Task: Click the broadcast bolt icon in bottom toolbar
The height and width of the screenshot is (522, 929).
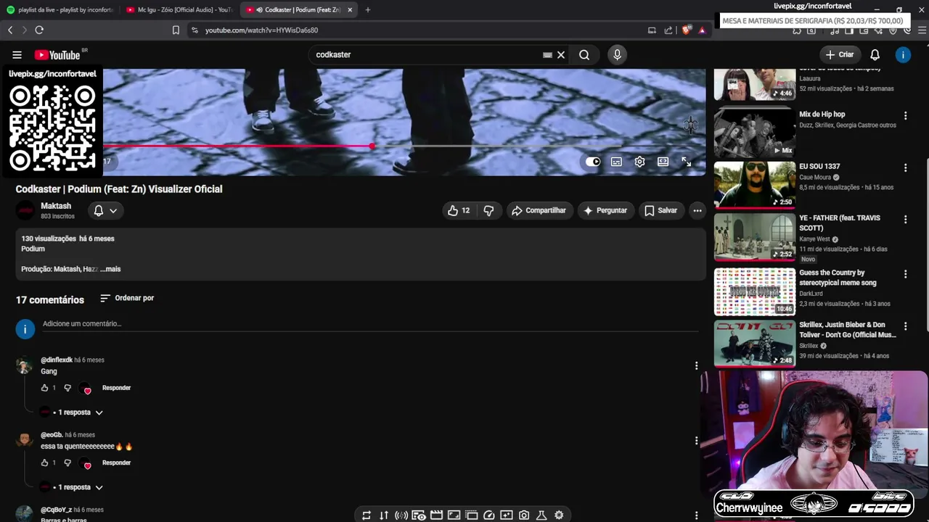Action: (x=401, y=515)
